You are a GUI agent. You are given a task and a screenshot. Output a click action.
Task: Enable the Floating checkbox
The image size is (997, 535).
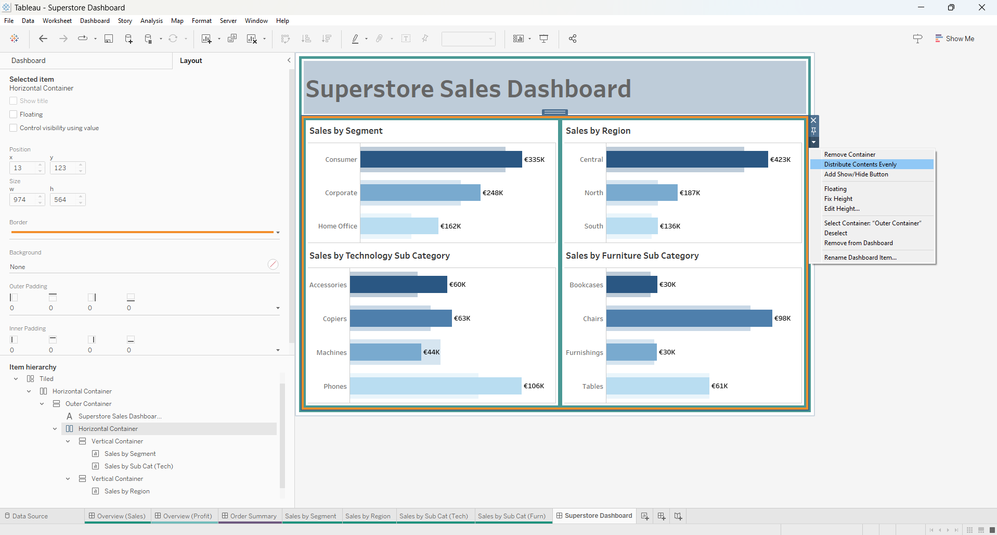point(14,114)
